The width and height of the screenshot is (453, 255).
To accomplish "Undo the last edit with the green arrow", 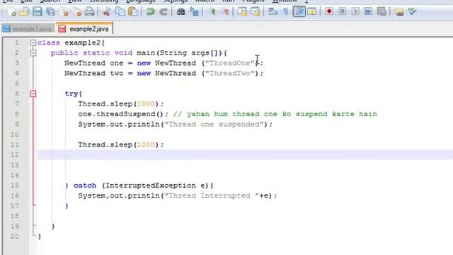I will coord(150,12).
